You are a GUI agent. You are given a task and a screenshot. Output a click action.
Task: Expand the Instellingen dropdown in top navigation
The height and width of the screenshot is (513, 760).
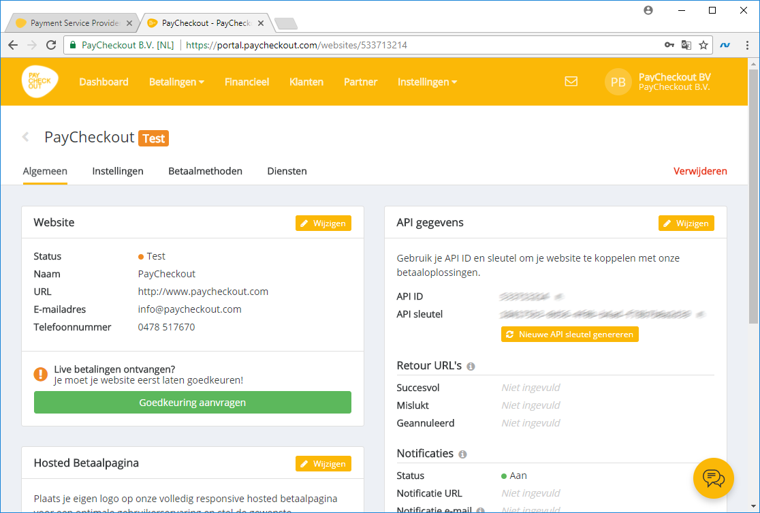pos(427,82)
